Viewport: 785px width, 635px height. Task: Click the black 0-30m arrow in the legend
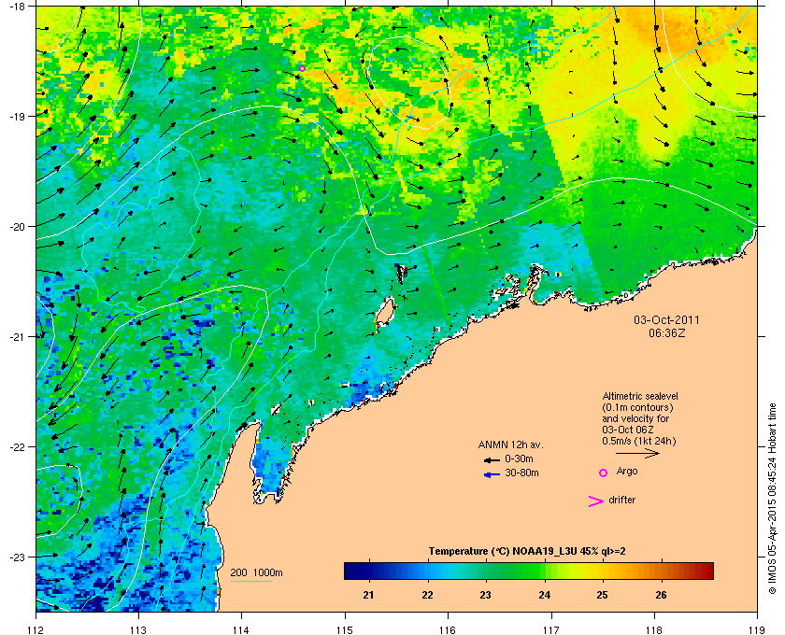[492, 459]
